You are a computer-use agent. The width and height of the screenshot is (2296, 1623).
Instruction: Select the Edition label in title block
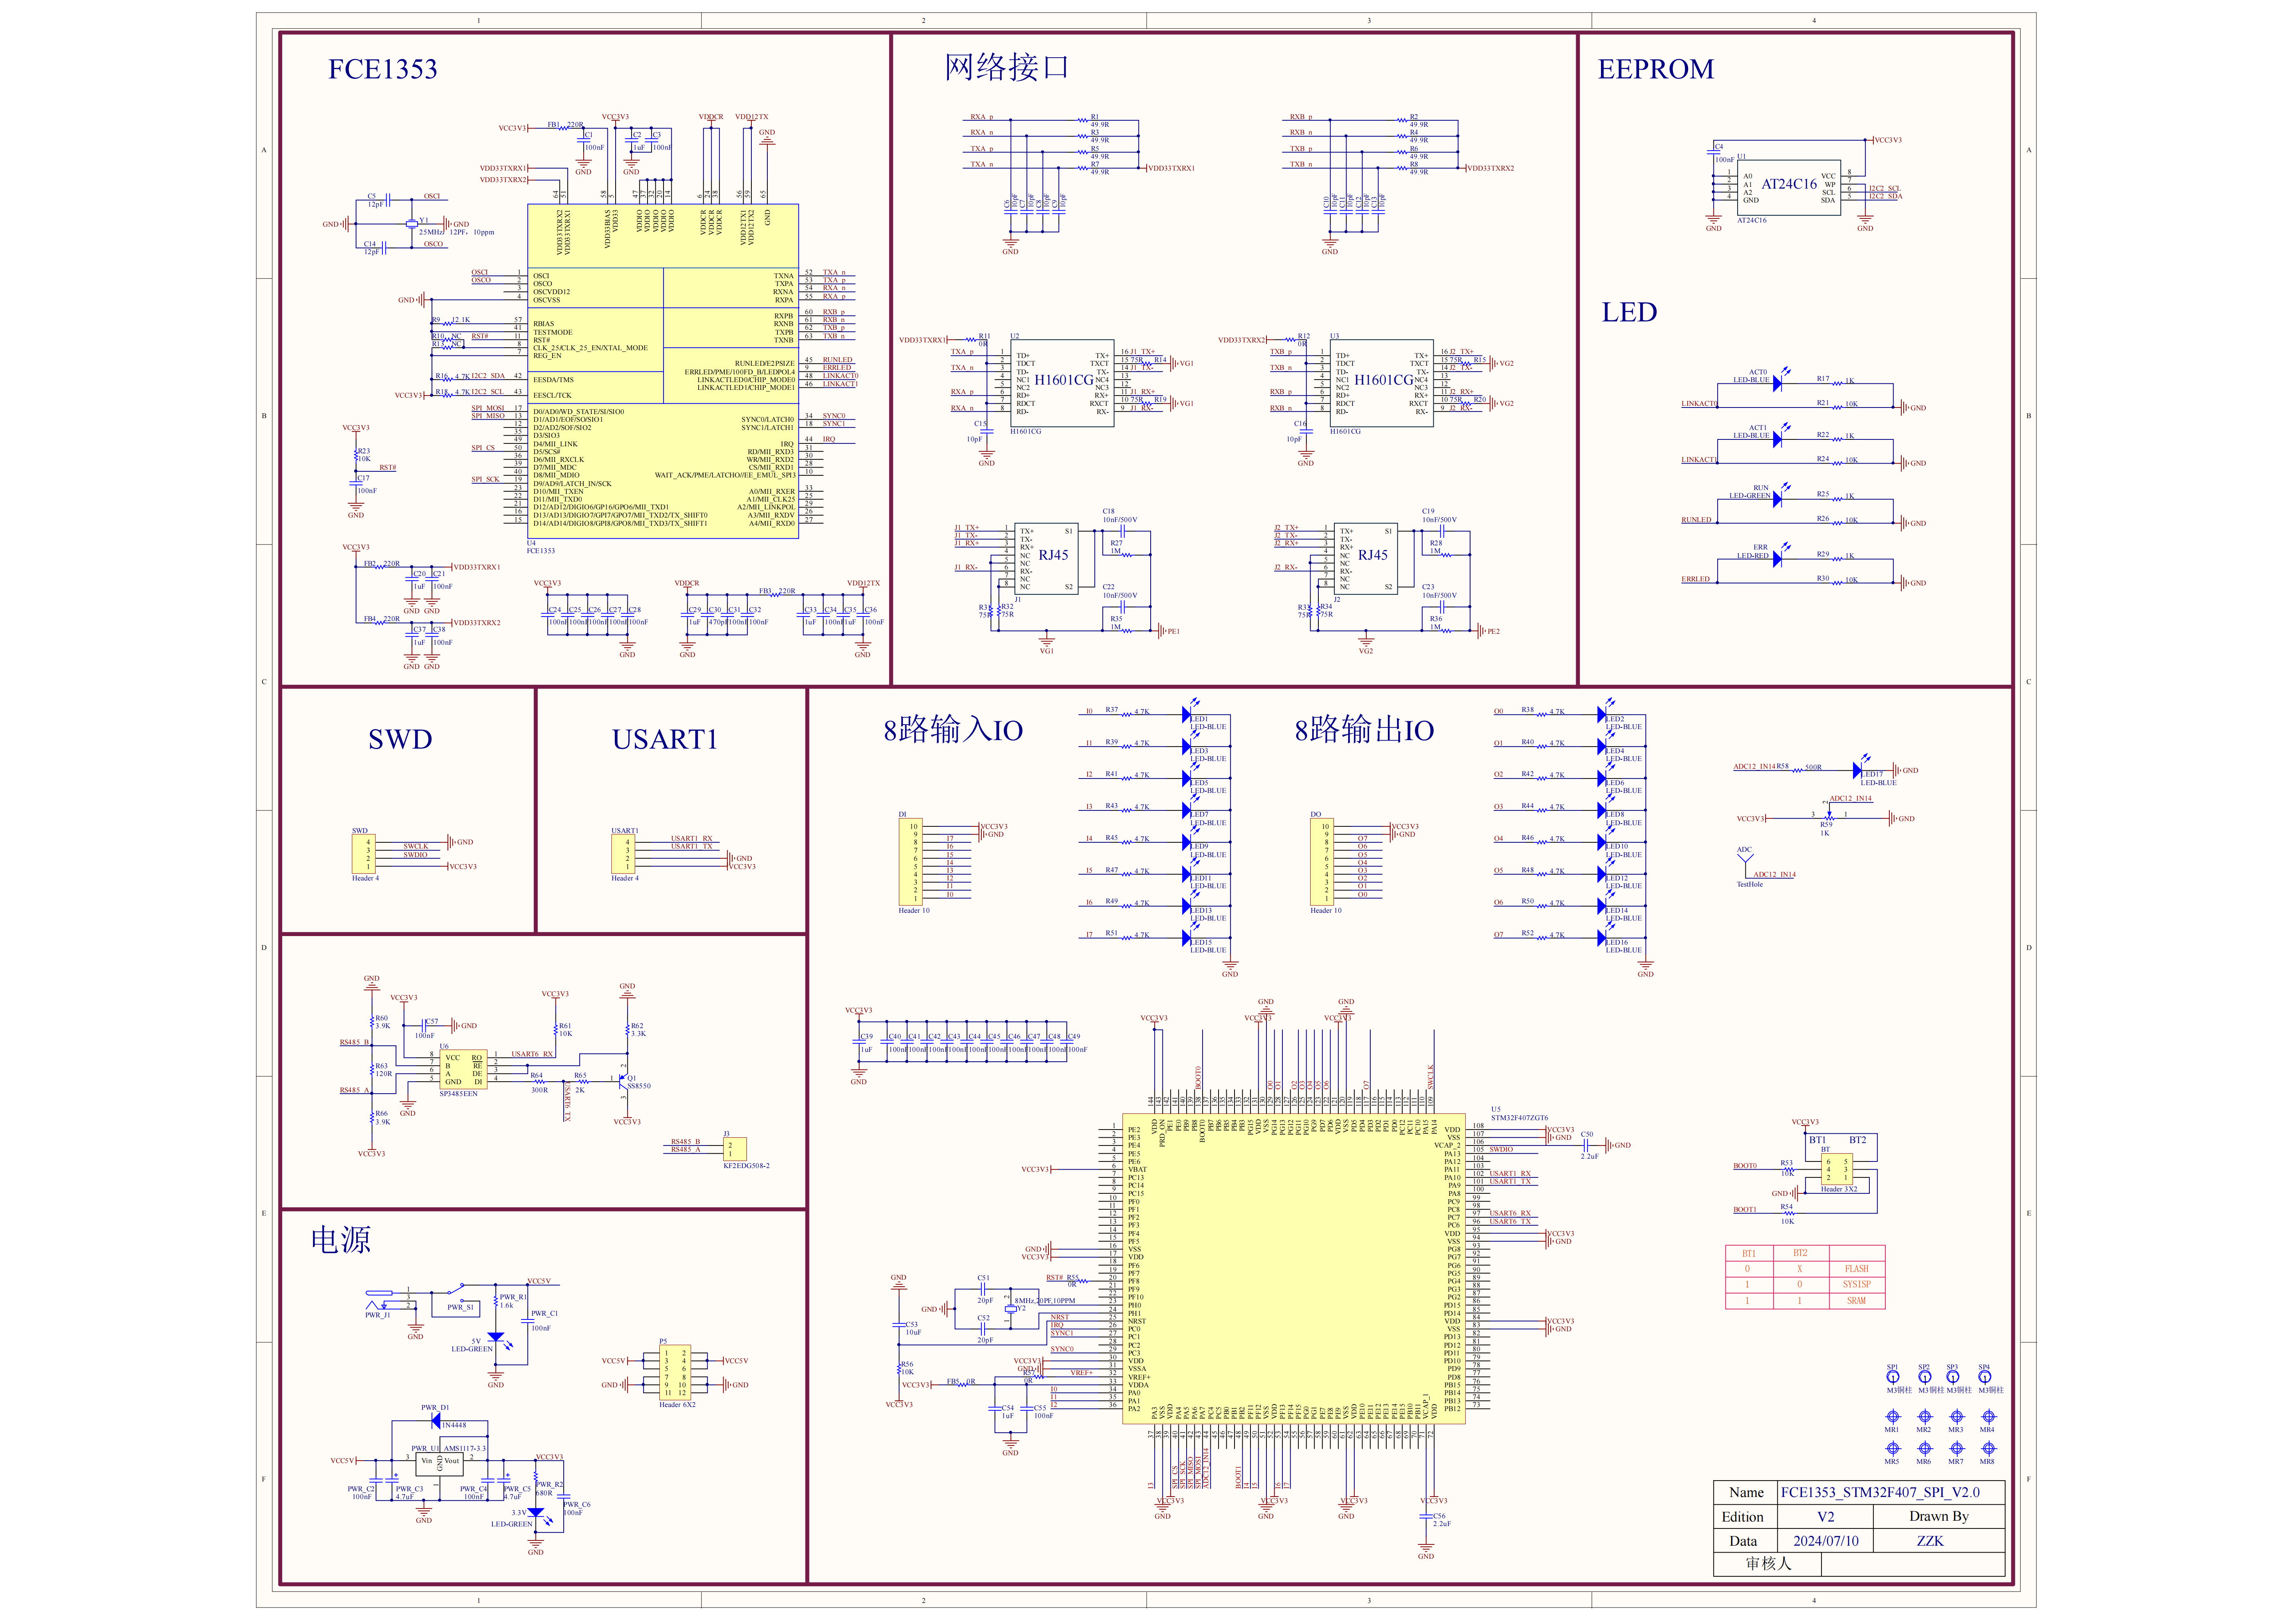(1742, 1517)
